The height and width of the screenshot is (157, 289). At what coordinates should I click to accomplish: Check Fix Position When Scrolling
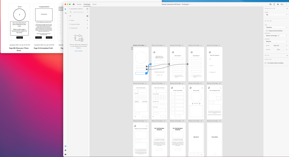click(265, 63)
